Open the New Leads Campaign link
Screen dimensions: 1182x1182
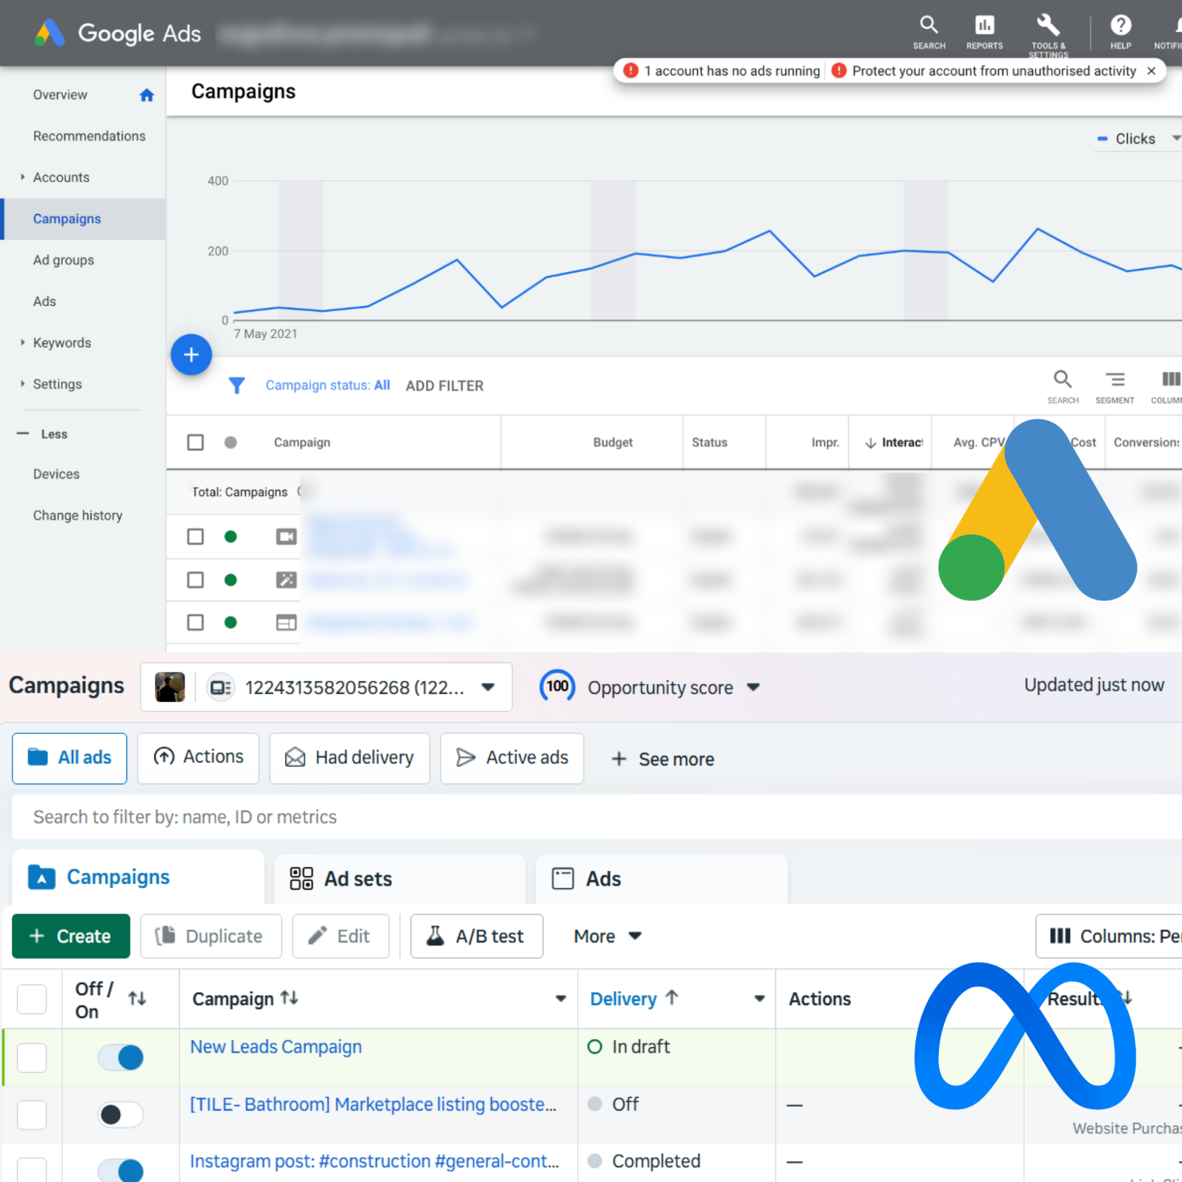tap(275, 1047)
